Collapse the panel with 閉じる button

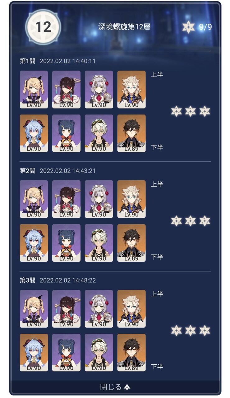tap(115, 387)
